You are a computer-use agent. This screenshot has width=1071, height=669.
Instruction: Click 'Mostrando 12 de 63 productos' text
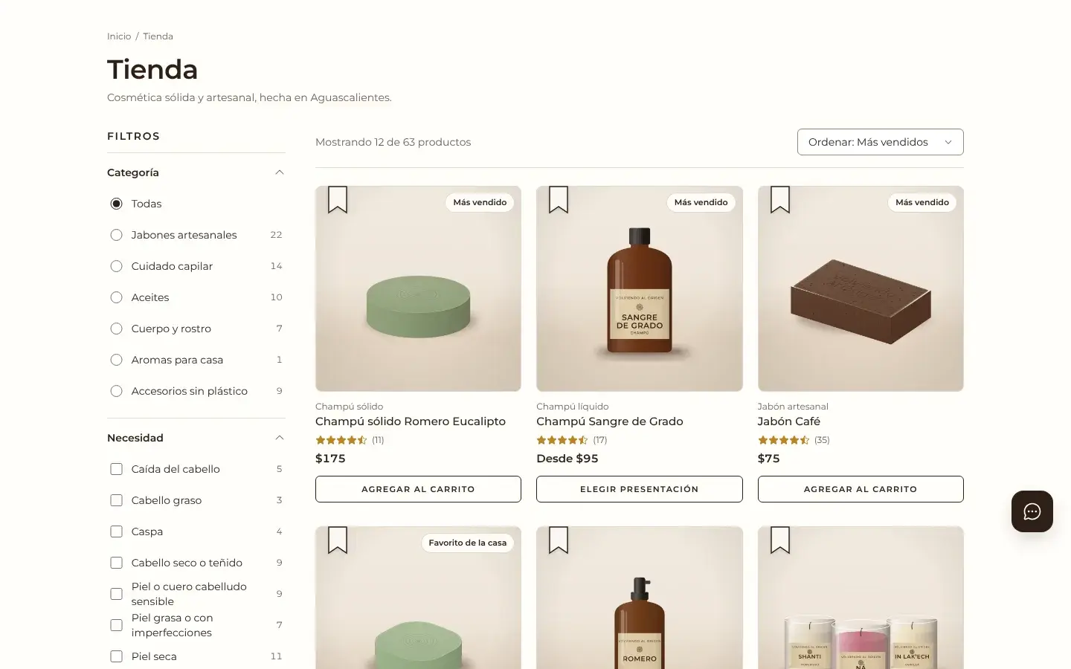[393, 142]
